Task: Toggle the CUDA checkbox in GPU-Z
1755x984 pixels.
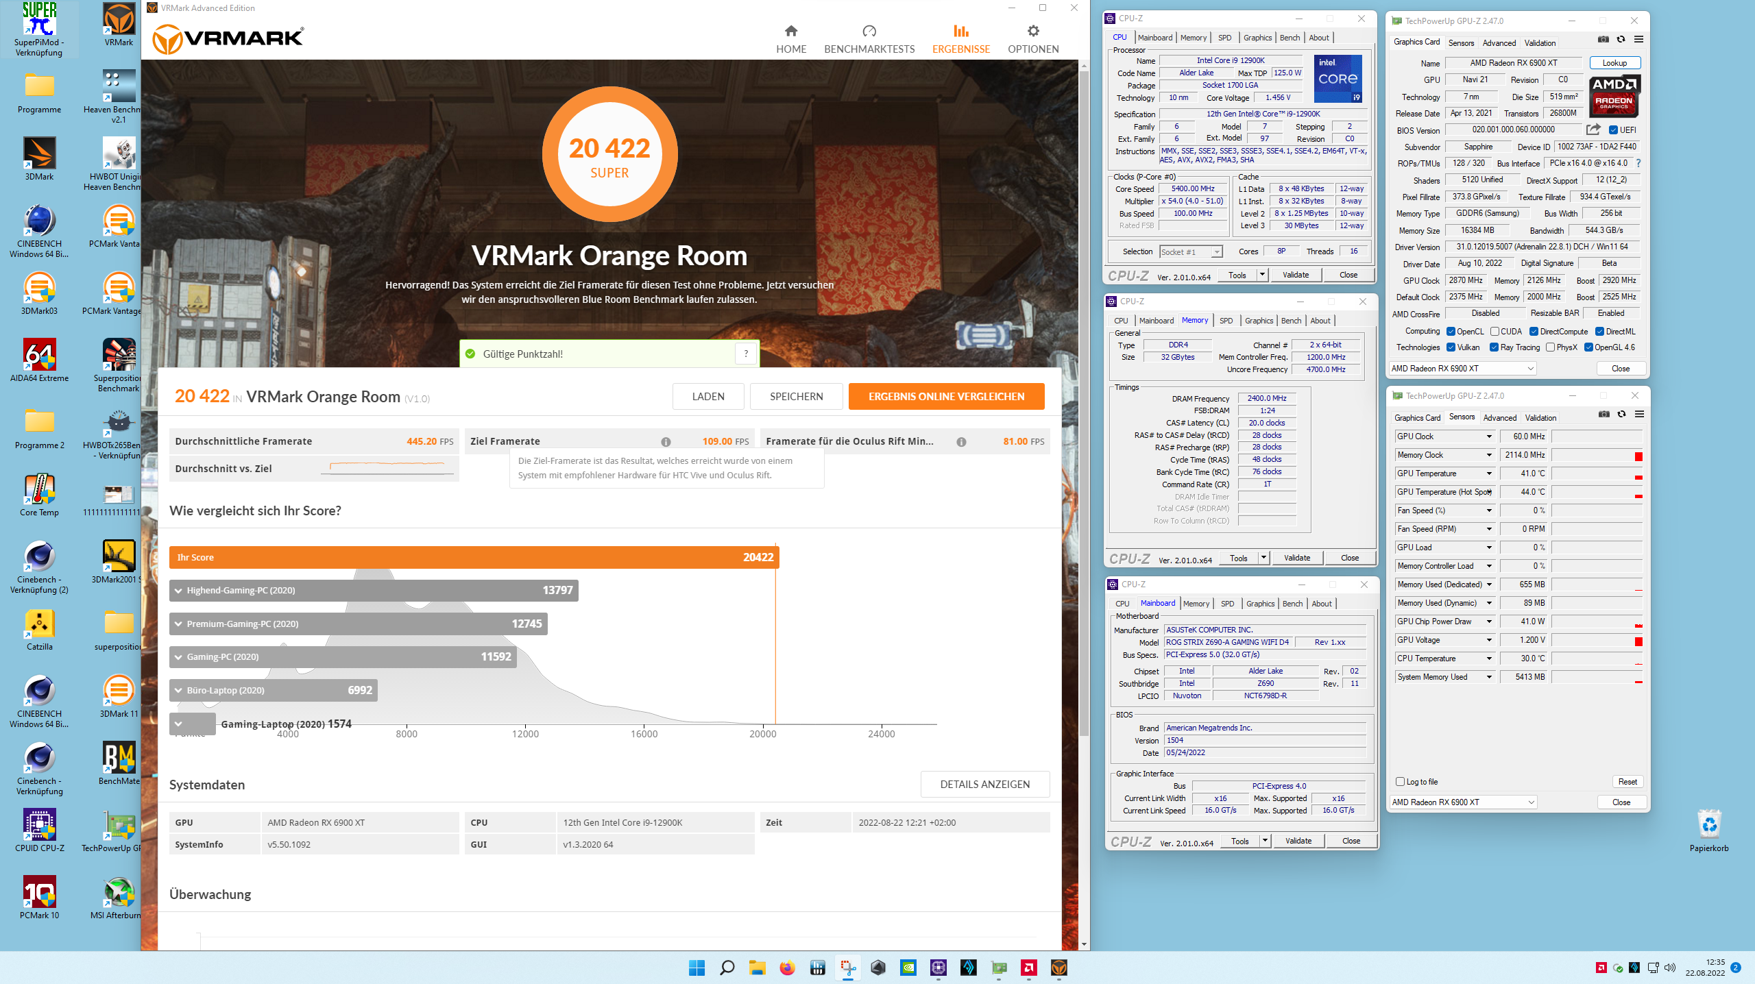Action: 1494,332
